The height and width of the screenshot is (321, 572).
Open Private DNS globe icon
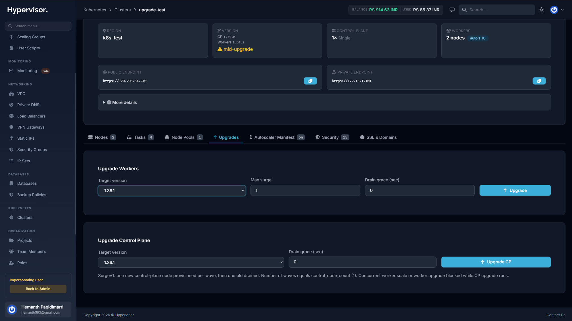click(x=11, y=105)
